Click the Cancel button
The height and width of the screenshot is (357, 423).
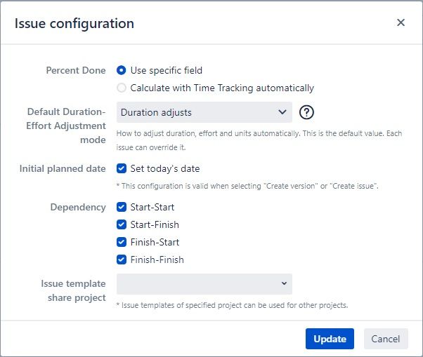tap(386, 339)
